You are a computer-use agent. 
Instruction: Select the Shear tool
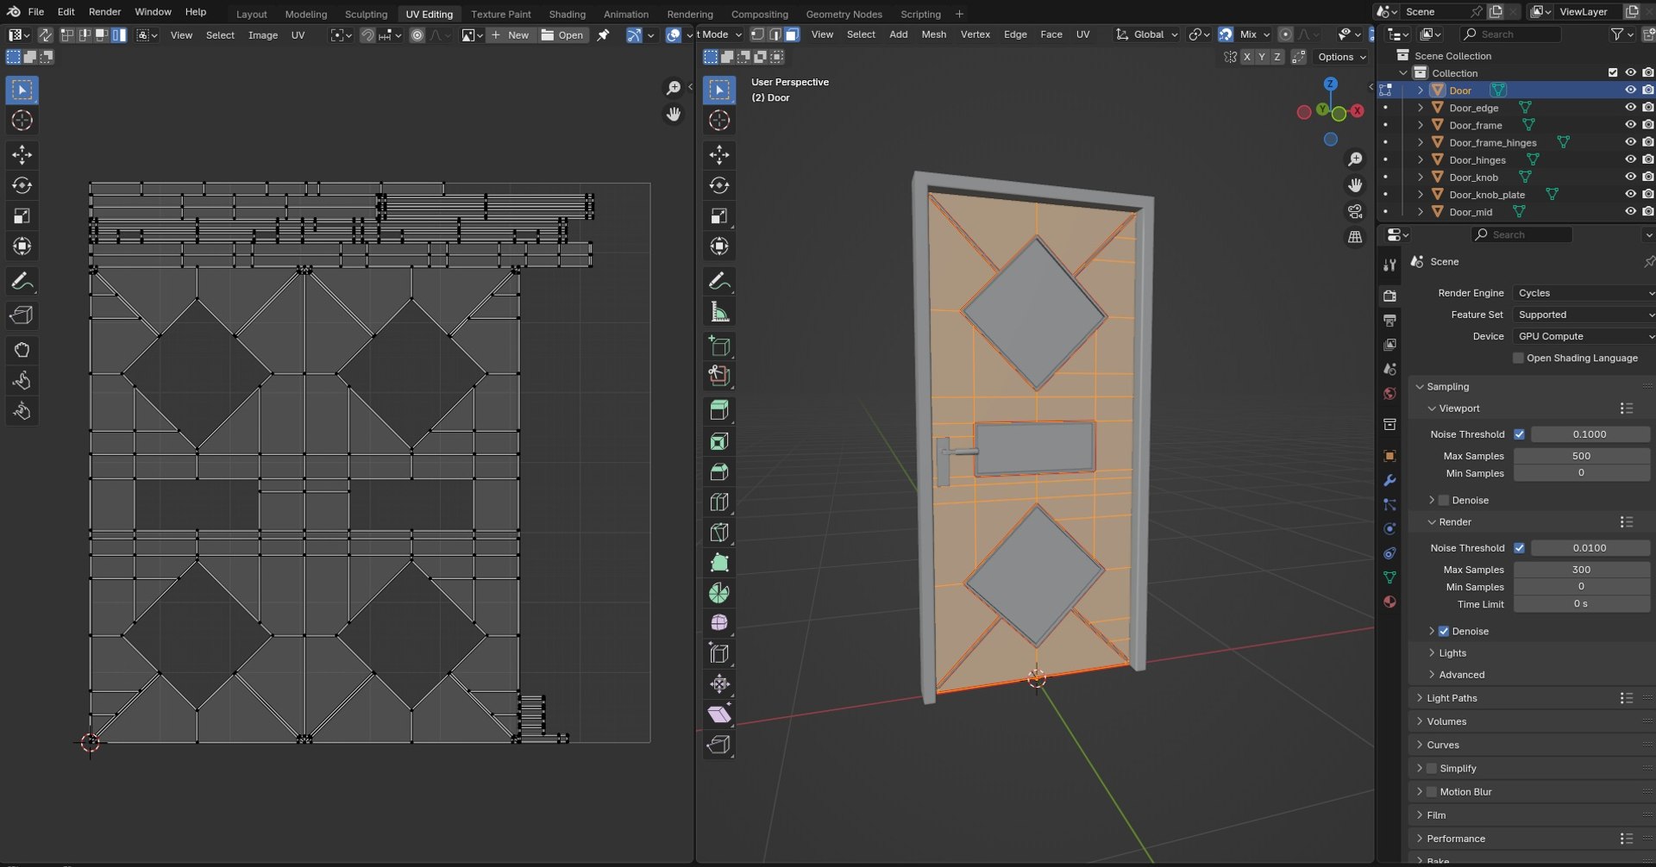719,714
